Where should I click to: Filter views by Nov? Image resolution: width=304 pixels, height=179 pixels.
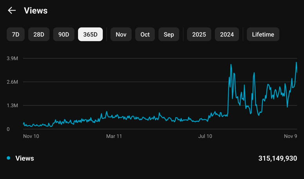(x=121, y=34)
